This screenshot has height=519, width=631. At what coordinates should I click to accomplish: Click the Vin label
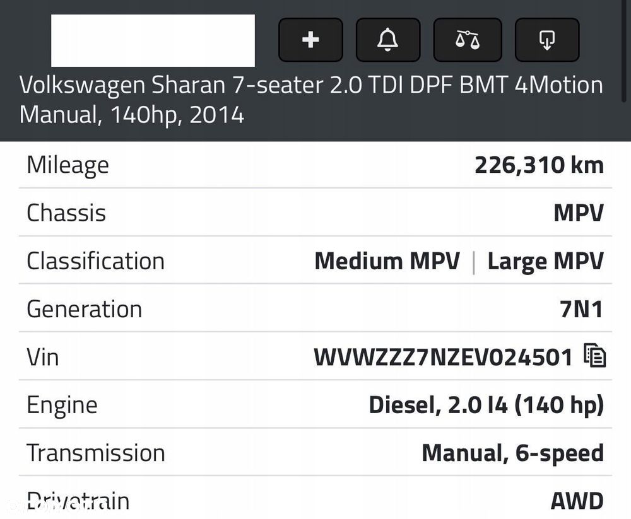(43, 357)
